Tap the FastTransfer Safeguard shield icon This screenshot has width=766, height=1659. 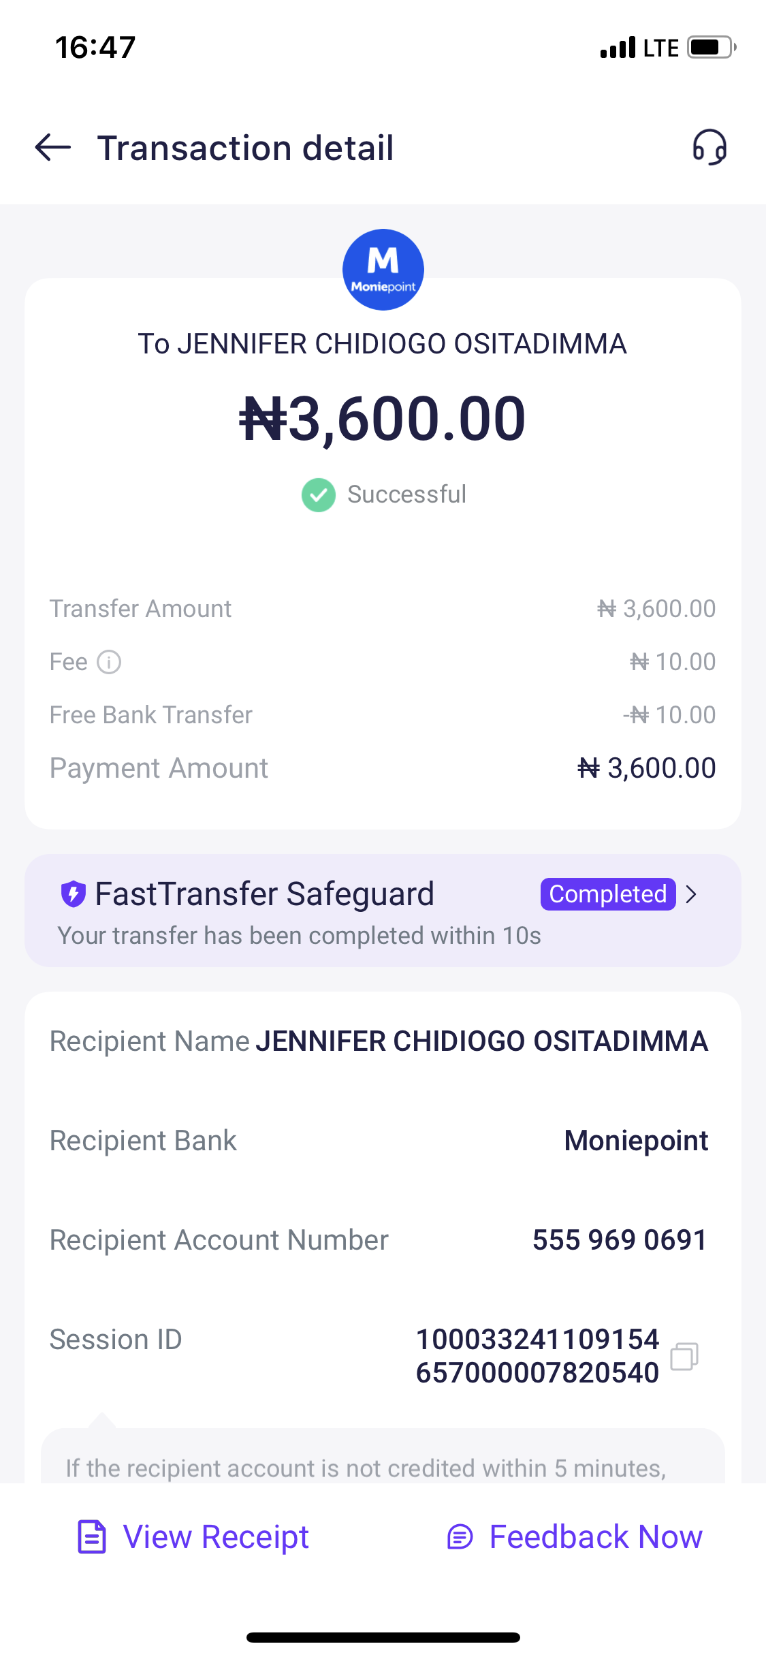click(x=74, y=894)
